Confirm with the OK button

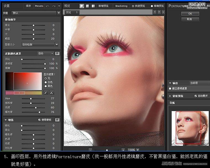click(x=190, y=14)
